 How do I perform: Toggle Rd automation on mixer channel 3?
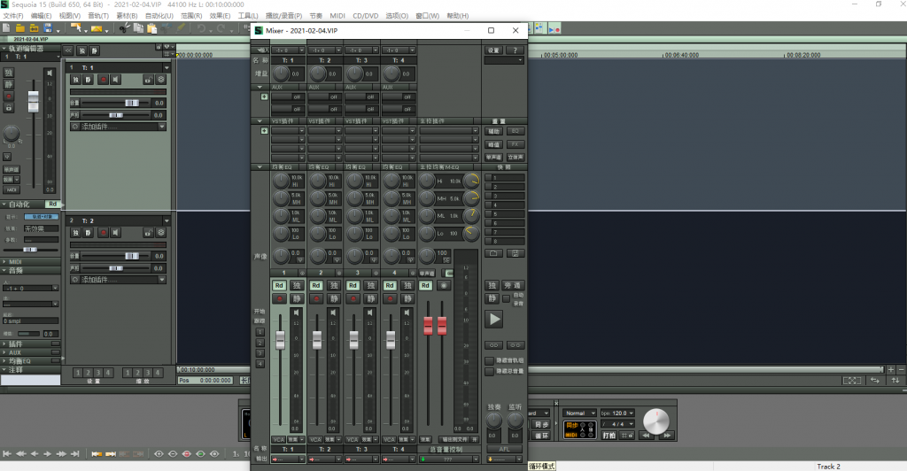tap(353, 285)
